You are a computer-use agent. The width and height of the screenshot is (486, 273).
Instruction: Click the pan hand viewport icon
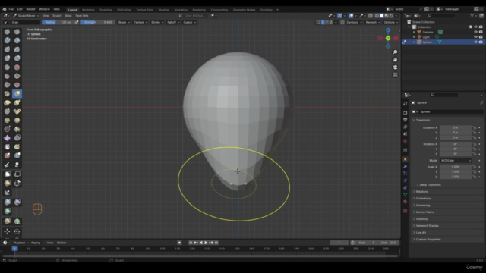395,60
